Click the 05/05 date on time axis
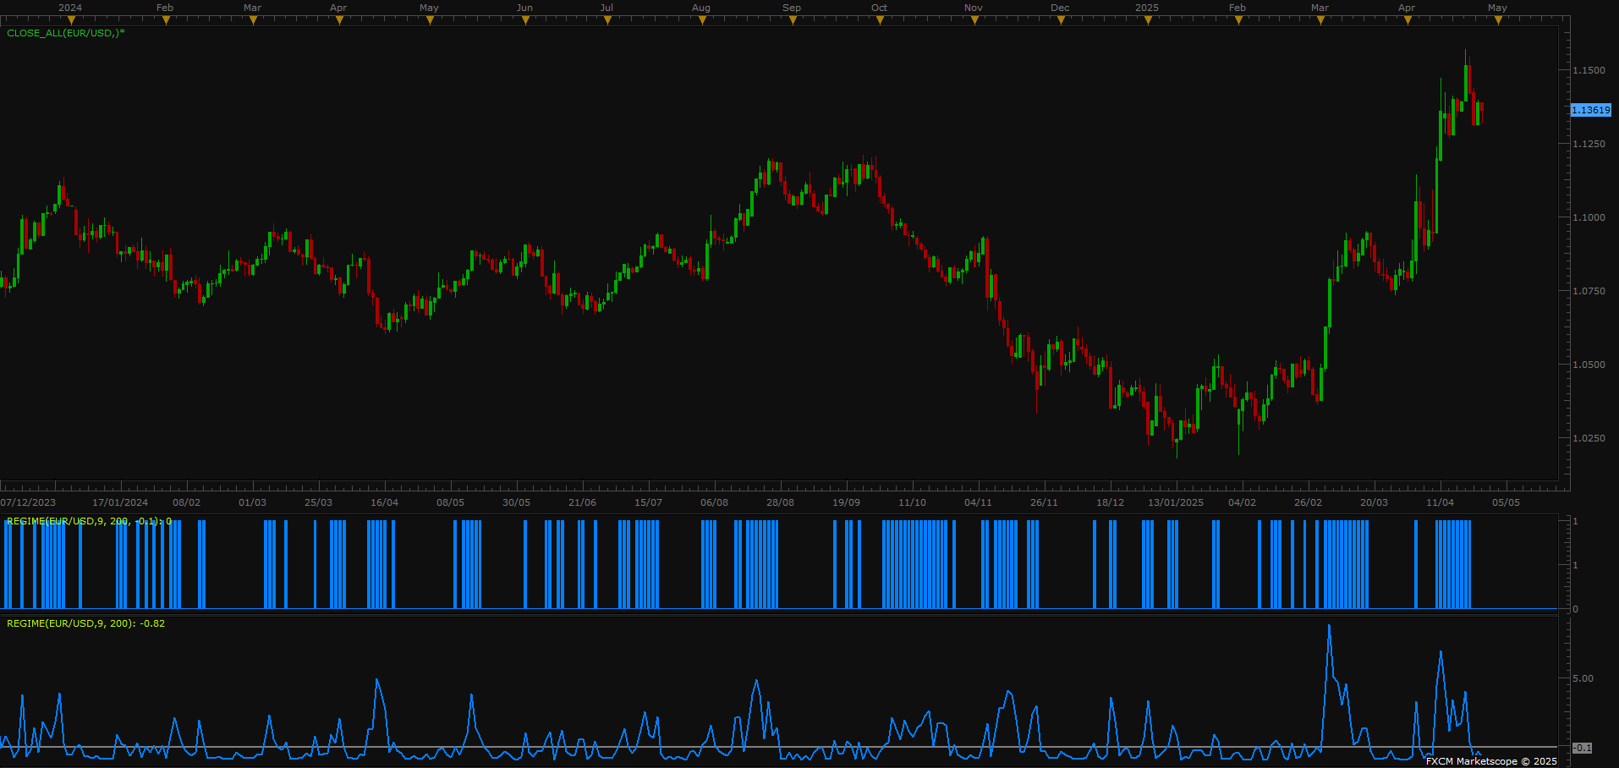The image size is (1619, 768). point(1506,502)
